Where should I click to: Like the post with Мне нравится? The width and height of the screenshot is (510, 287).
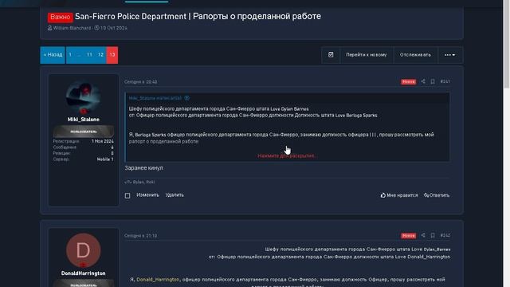399,195
